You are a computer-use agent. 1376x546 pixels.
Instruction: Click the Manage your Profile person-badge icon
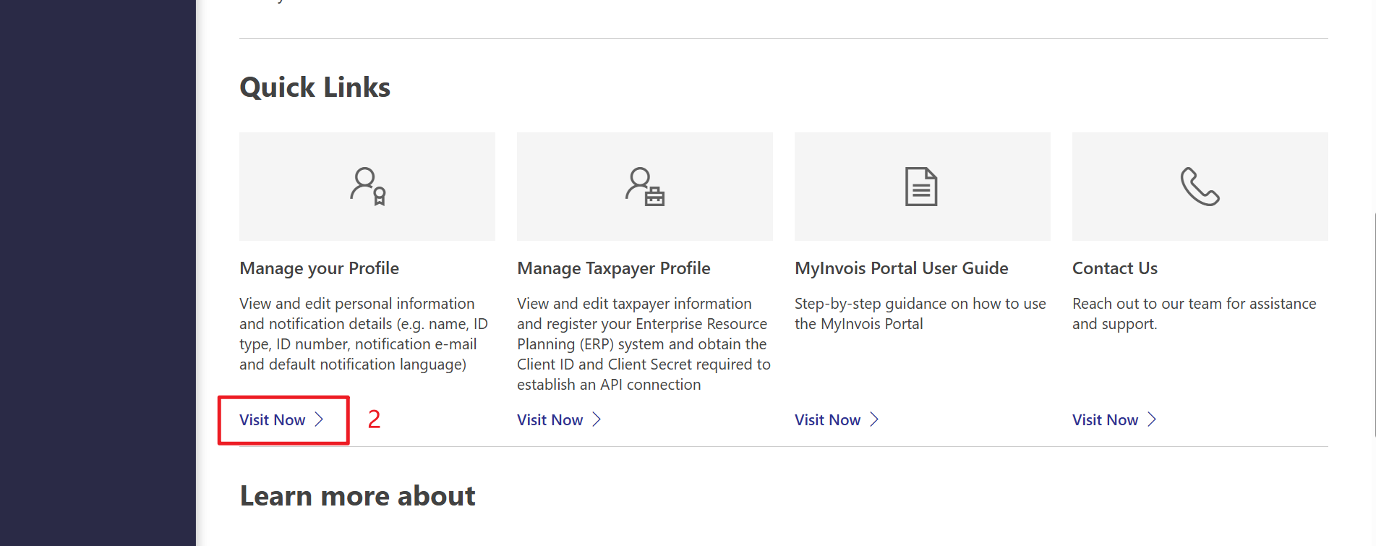click(367, 187)
